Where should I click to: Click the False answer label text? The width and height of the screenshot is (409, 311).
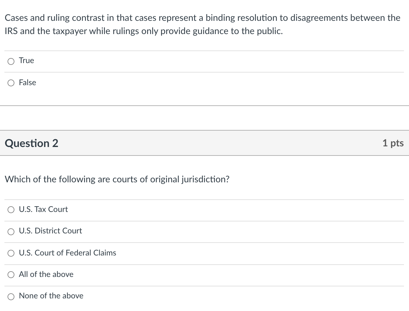pyautogui.click(x=27, y=82)
